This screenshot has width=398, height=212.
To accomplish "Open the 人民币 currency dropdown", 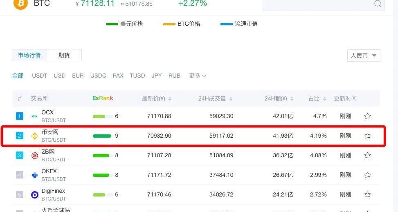I will tap(364, 56).
